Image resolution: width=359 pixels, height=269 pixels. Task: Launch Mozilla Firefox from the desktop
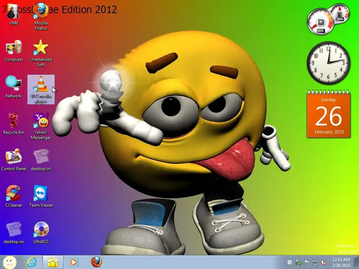tap(41, 16)
